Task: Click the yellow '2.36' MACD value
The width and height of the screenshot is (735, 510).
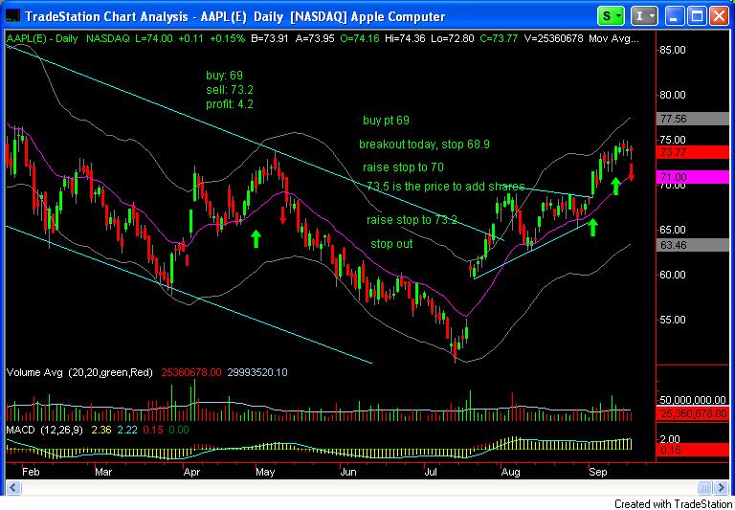Action: [x=101, y=430]
